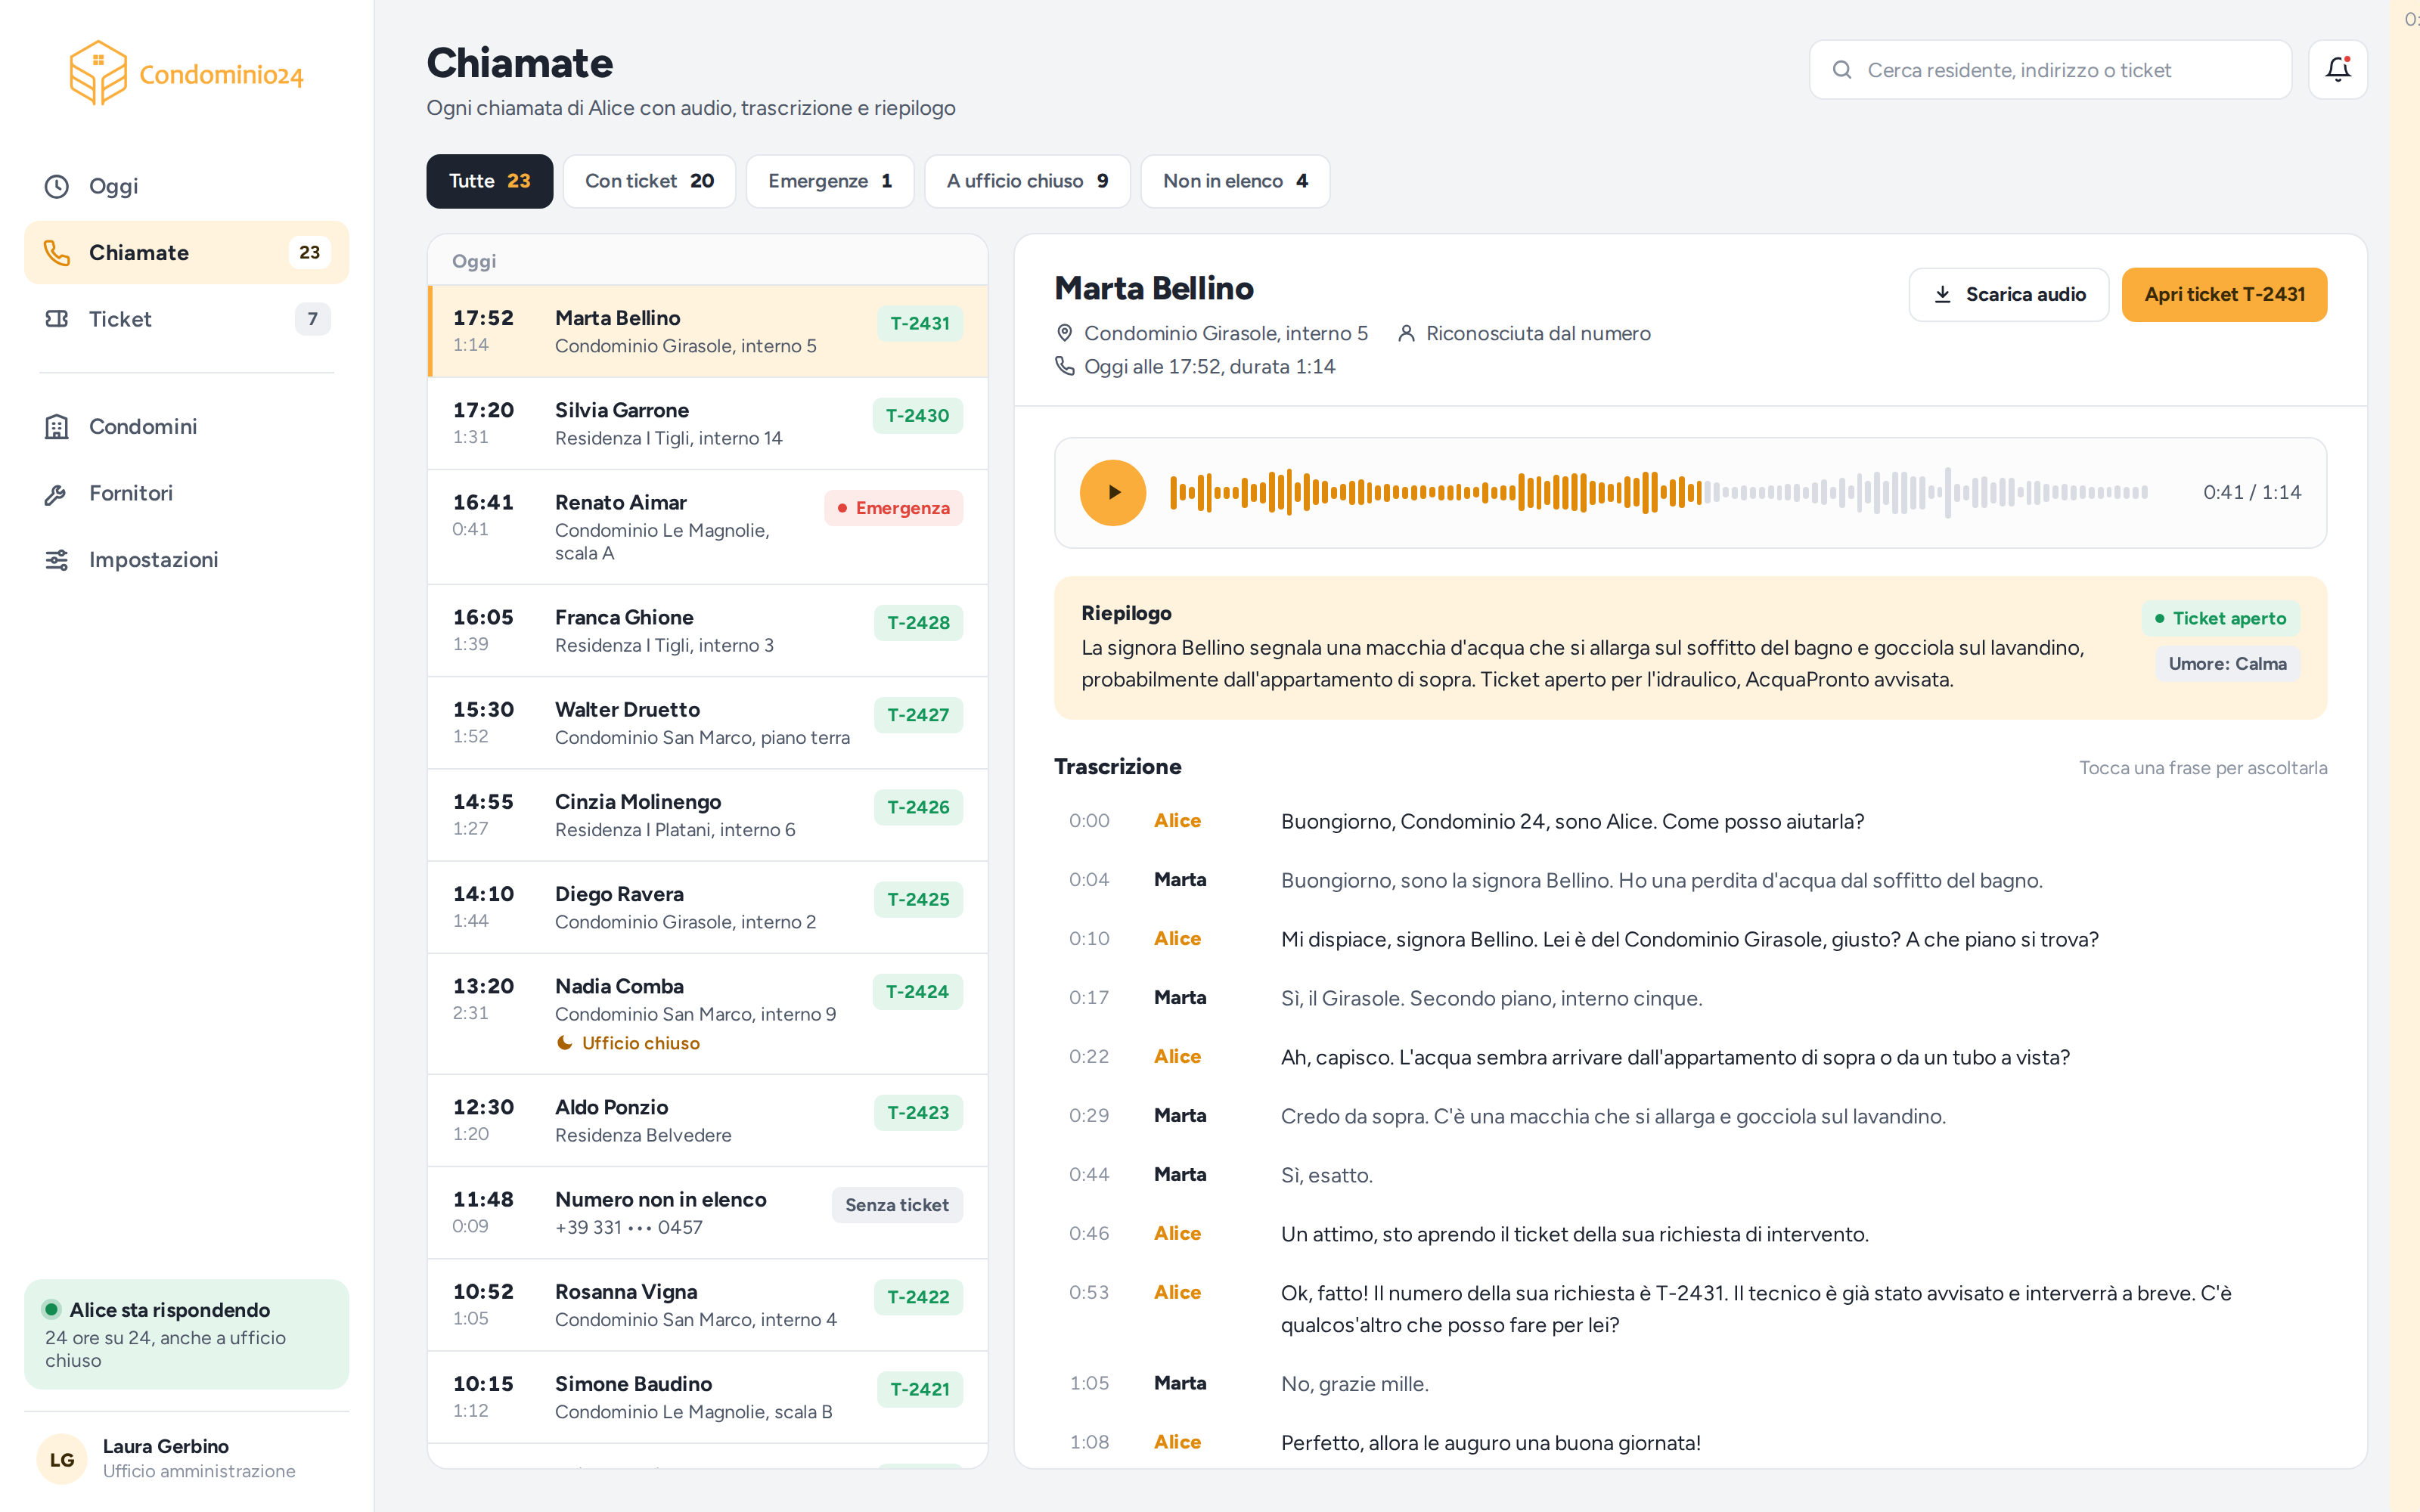Open the Nadia Comba call row

[708, 1014]
